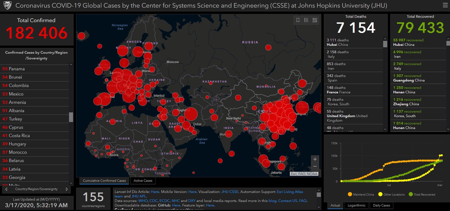Click the country list scrollbar thumb
The image size is (450, 211).
pos(71,117)
